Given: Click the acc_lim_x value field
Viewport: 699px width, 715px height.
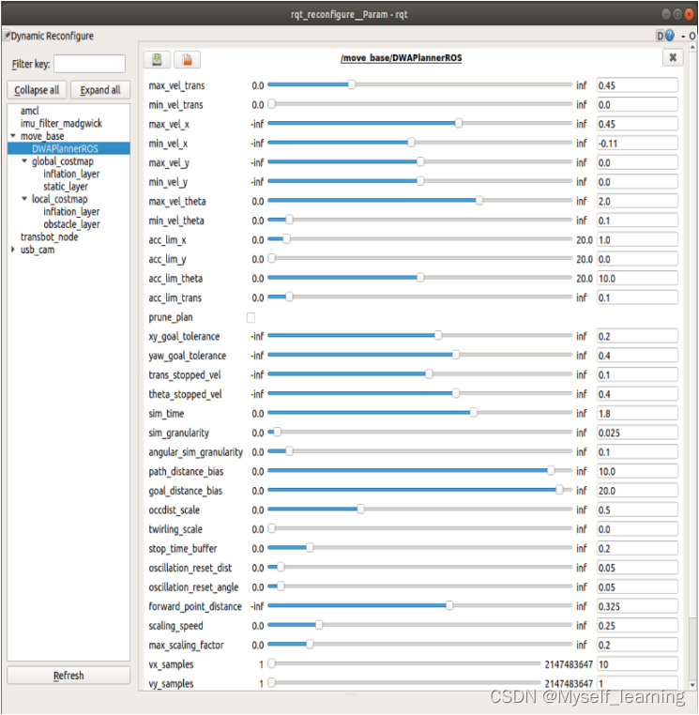Looking at the screenshot, I should pos(637,240).
